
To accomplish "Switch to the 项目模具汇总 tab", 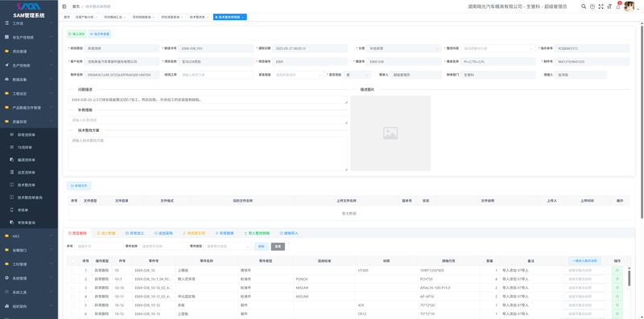I will [x=114, y=17].
